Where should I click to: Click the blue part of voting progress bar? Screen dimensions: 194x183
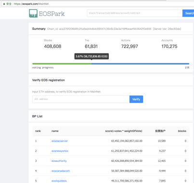[x=140, y=64]
